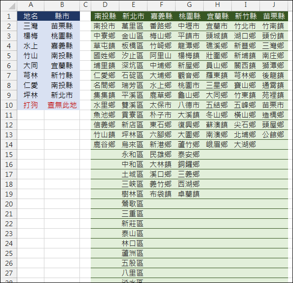Select the 鶯歌區 cell
The image size is (293, 283).
tap(133, 204)
